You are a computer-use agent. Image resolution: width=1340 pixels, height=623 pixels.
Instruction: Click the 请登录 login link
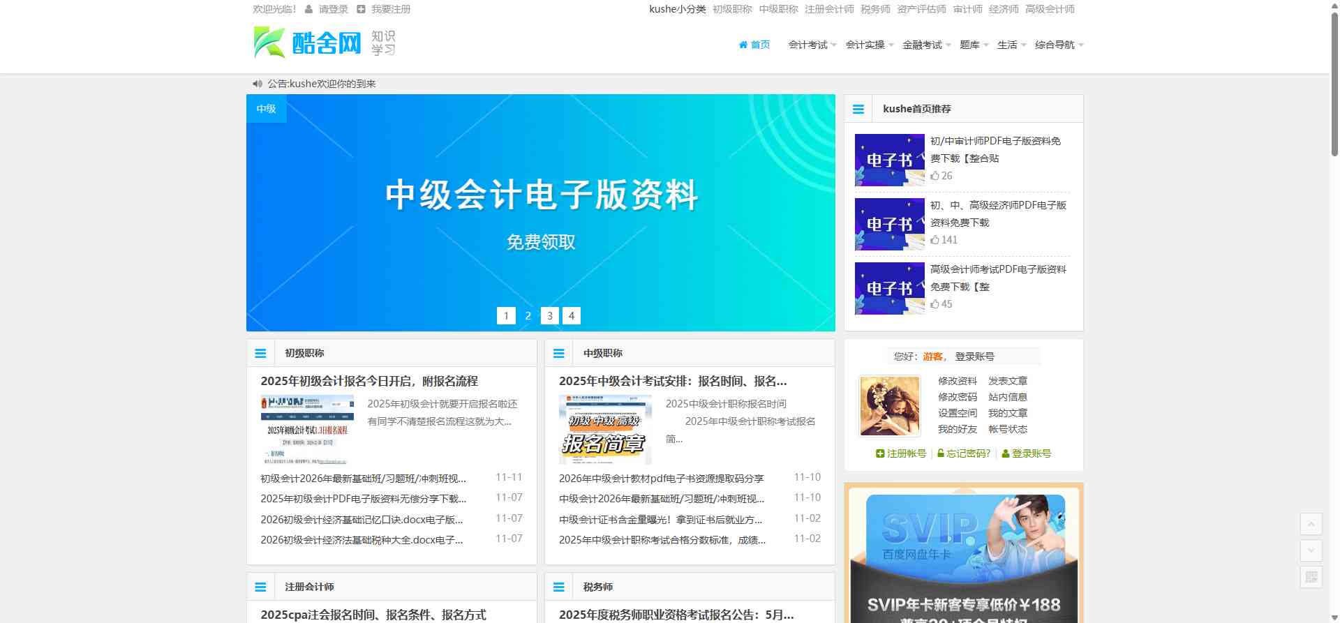(x=333, y=9)
